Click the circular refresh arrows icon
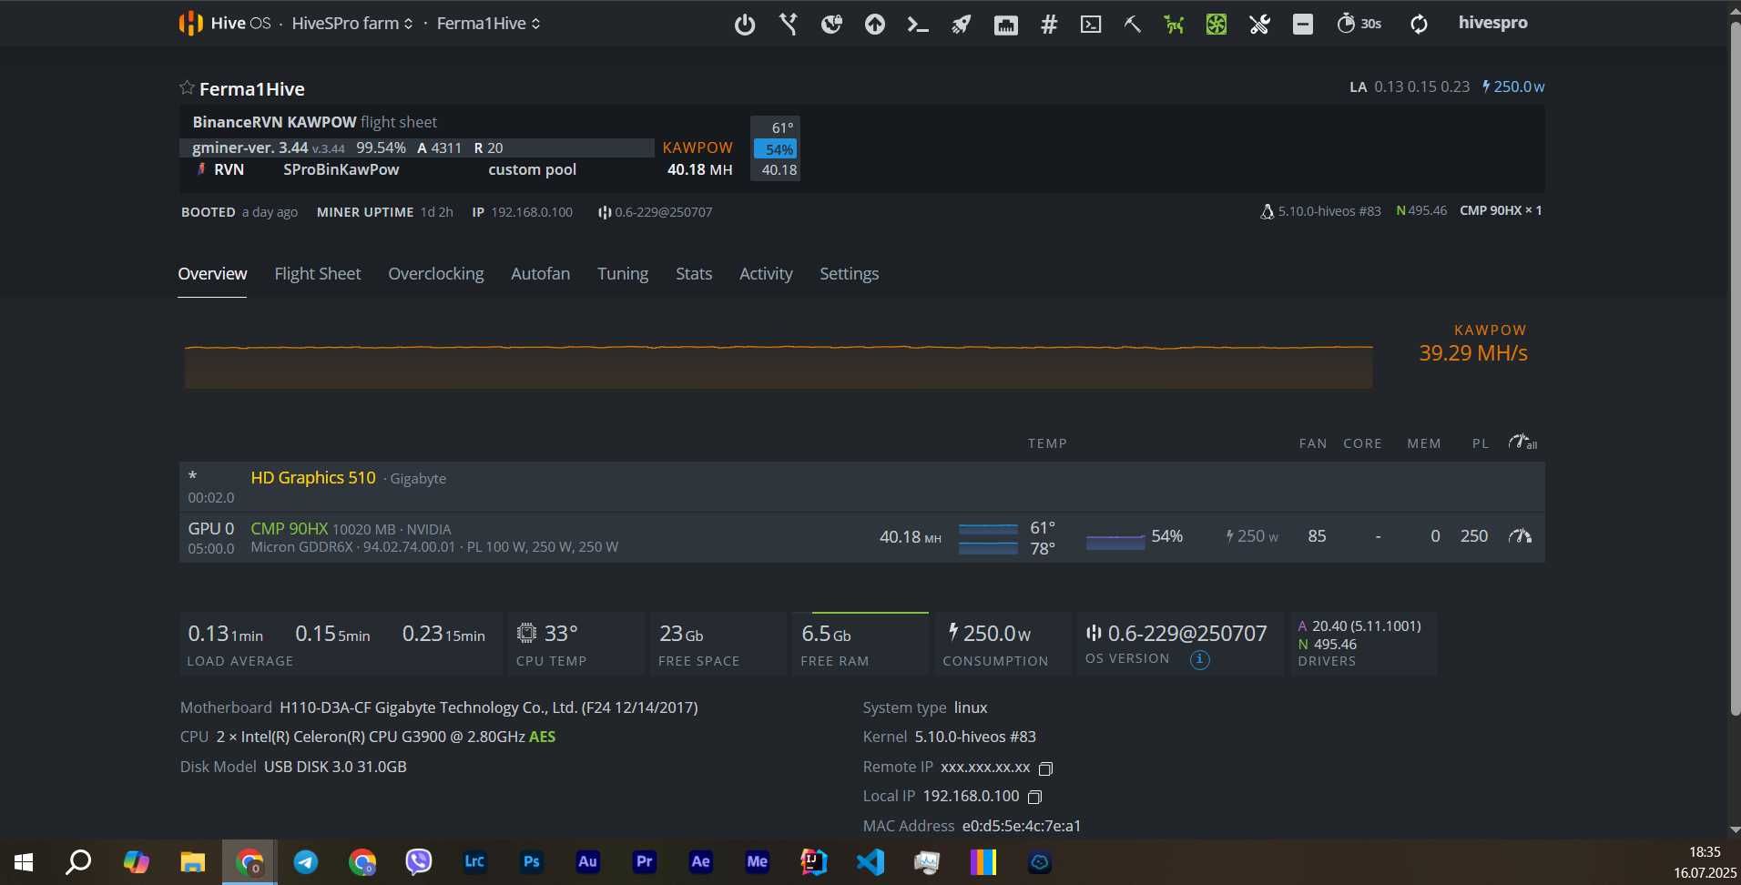This screenshot has width=1741, height=885. pos(1419,25)
